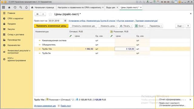This screenshot has width=194, height=109.
Task: Open help with question mark button
Action: point(188,26)
